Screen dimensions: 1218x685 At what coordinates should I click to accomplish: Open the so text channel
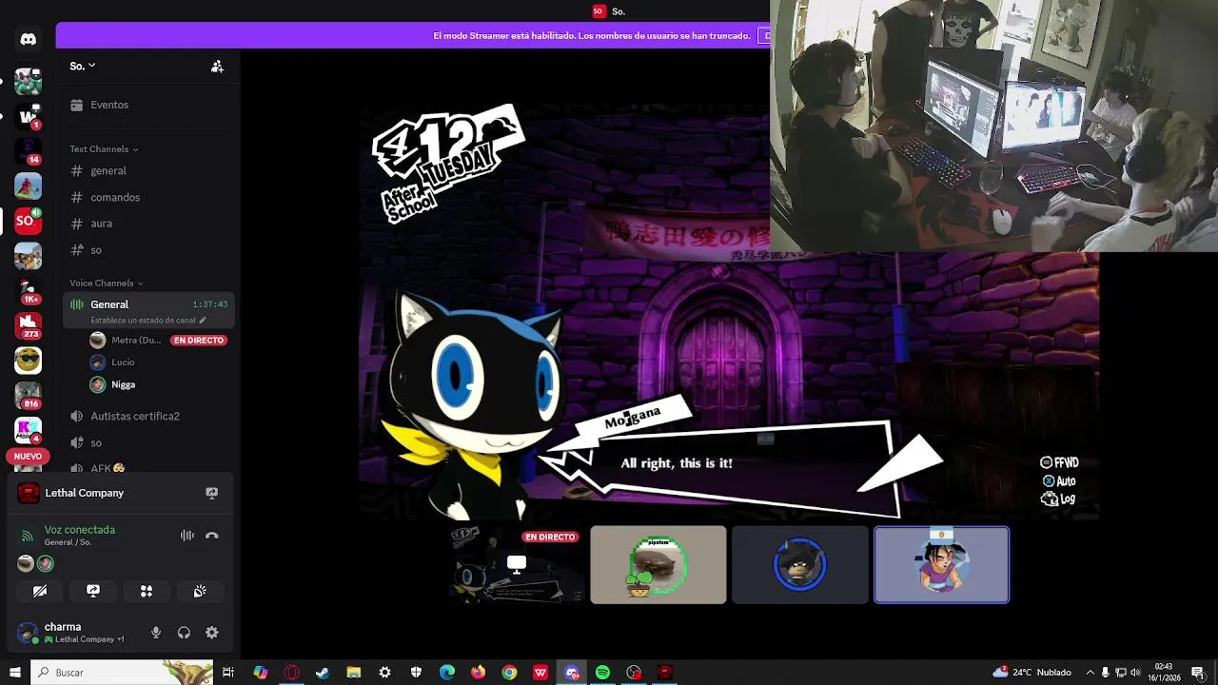point(147,250)
